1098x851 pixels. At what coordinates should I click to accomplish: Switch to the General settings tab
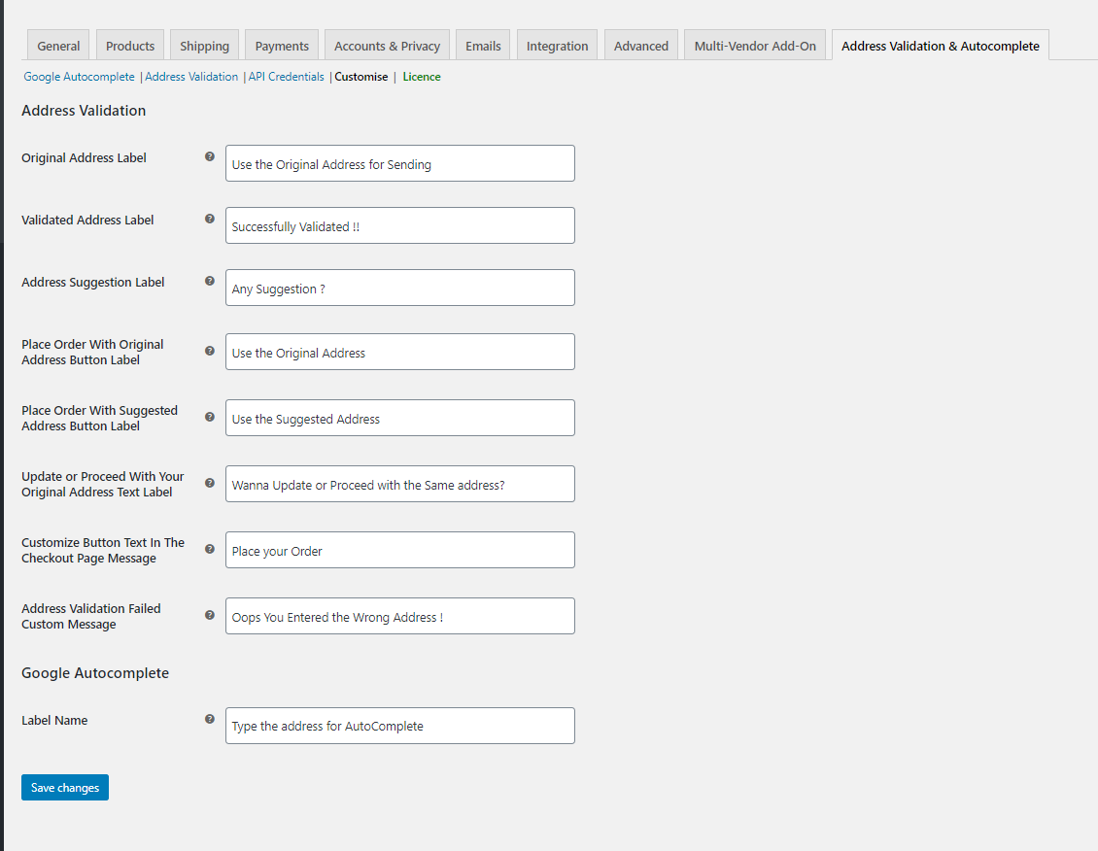[57, 45]
